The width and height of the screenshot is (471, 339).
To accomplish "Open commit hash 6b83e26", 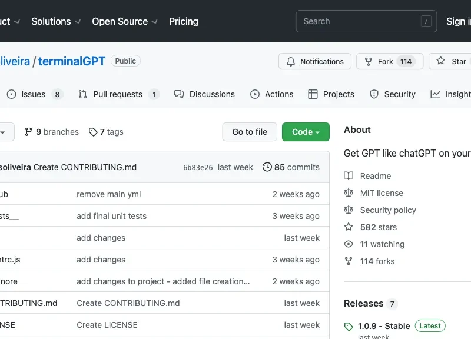I will coord(198,167).
